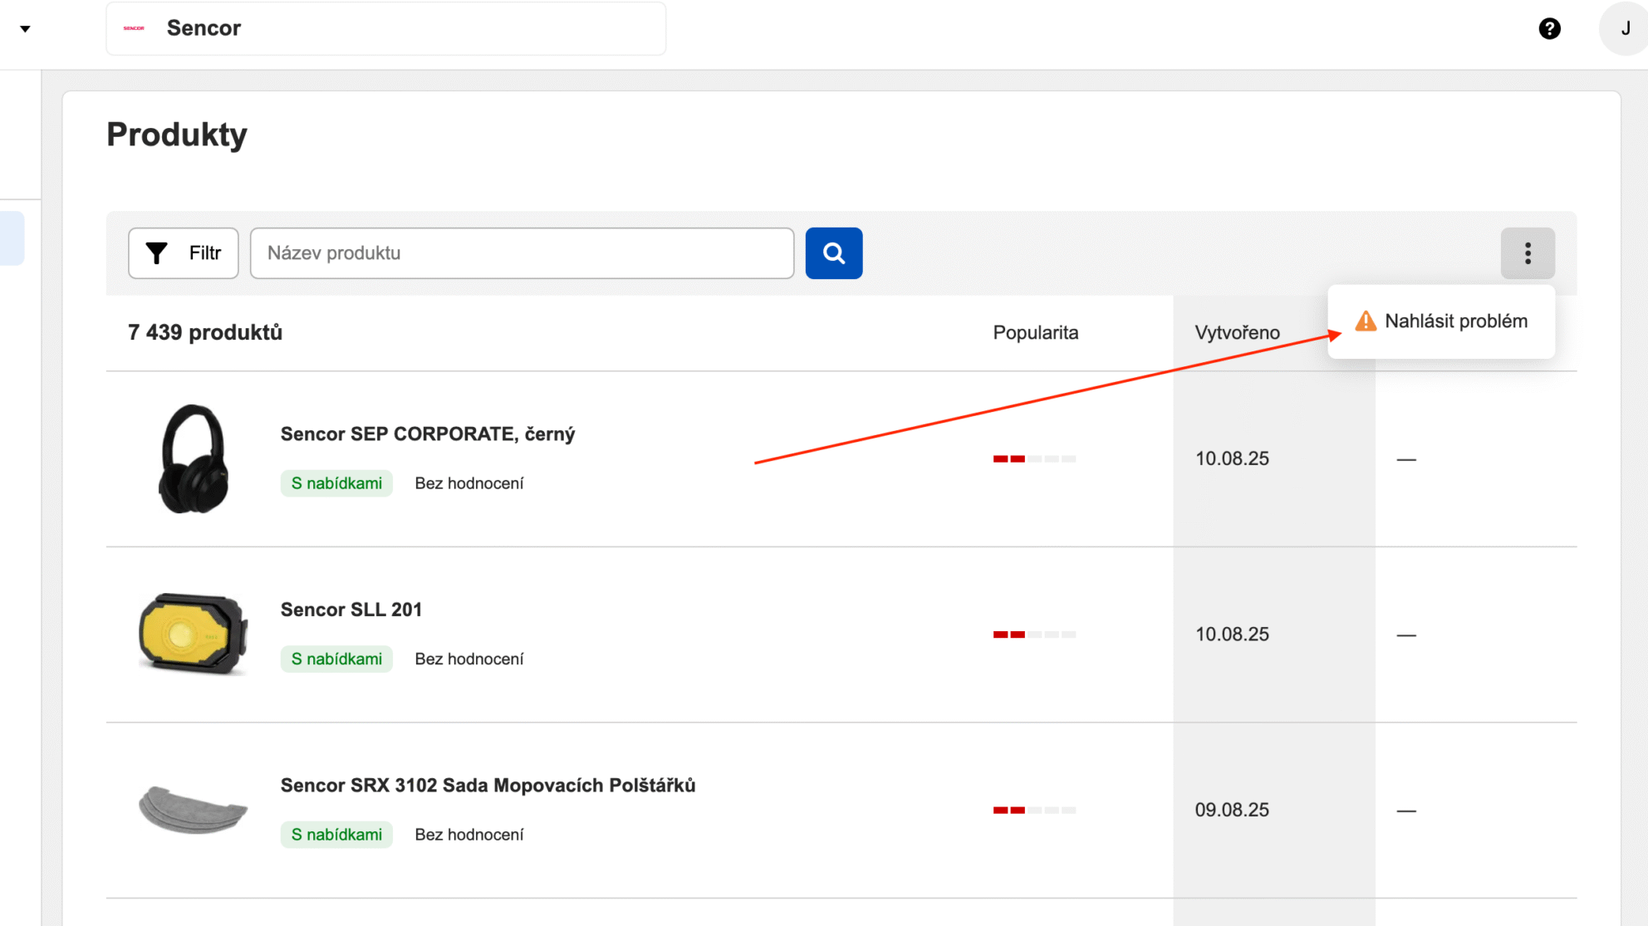Open the Sencor SEP CORPORATE headphones thumbnail
1648x926 pixels.
click(x=193, y=458)
